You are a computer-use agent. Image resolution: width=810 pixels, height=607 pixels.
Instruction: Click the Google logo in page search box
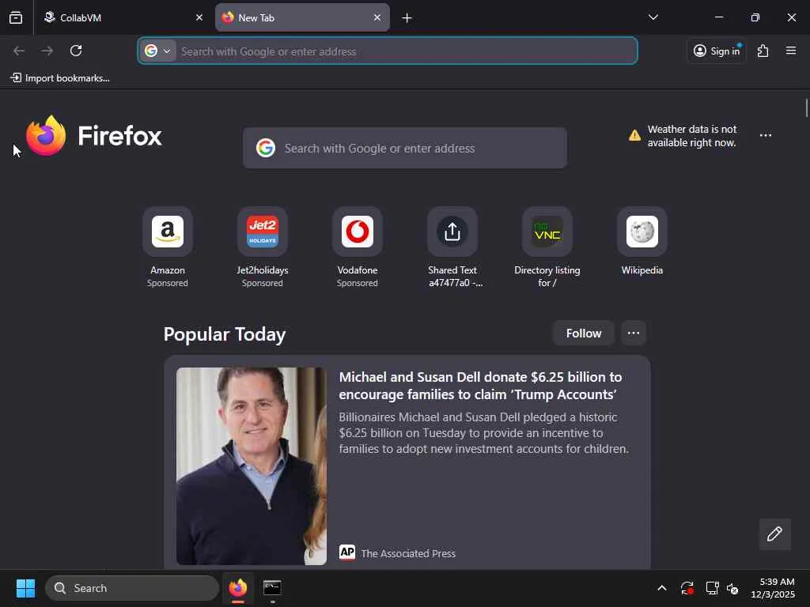coord(266,148)
